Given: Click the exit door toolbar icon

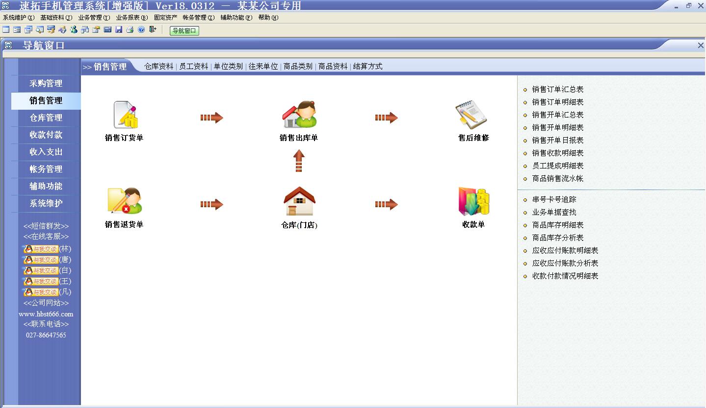Looking at the screenshot, I should tap(153, 30).
